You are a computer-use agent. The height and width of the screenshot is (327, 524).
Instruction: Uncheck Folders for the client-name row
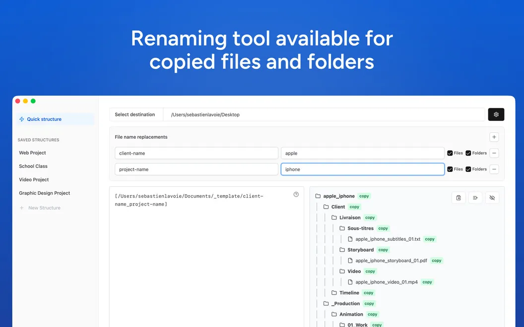point(468,153)
